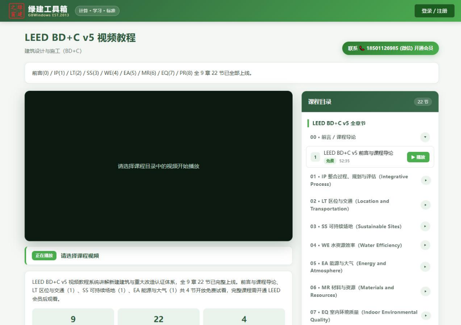The width and height of the screenshot is (461, 325).
Task: Select chapter 04 • WE Water Efficiency
Action: coord(356,245)
